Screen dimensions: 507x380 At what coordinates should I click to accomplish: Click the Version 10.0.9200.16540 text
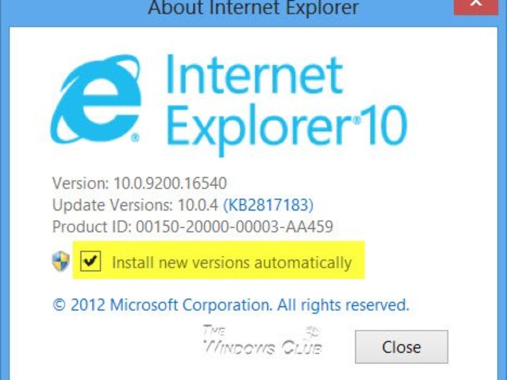pyautogui.click(x=139, y=183)
